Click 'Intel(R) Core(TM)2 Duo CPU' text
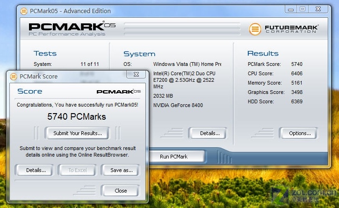 pos(184,73)
